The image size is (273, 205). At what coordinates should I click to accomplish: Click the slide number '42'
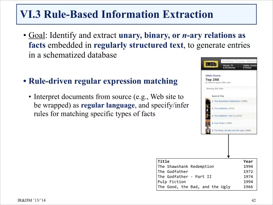coord(254,200)
